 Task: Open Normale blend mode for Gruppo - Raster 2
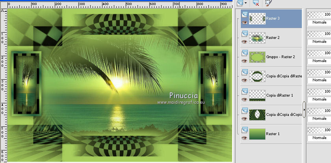(319, 61)
